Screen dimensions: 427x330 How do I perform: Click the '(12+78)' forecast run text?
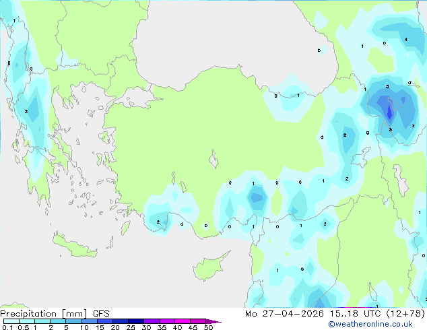coord(405,314)
